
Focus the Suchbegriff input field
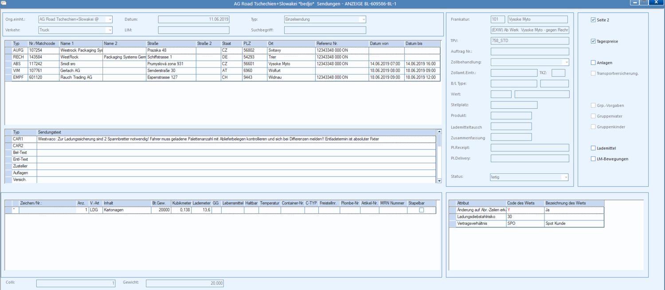tap(325, 30)
